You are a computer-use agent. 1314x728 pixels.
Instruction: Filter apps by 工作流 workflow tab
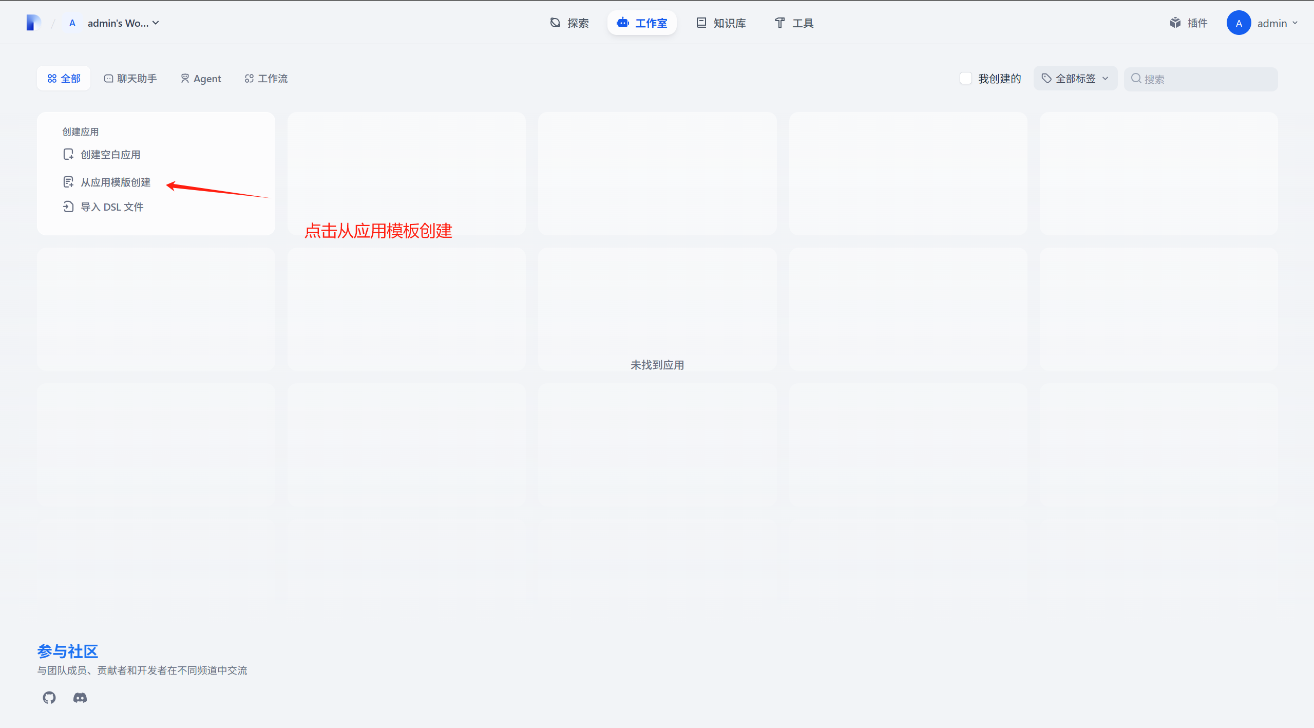266,79
